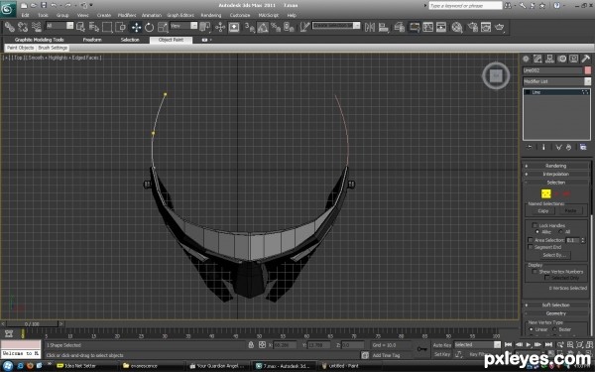Viewport: 595px width, 372px height.
Task: Select the Bezier new vertex type
Action: click(554, 329)
